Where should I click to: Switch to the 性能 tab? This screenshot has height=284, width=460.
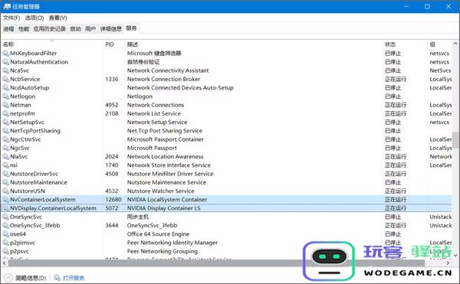click(x=24, y=28)
